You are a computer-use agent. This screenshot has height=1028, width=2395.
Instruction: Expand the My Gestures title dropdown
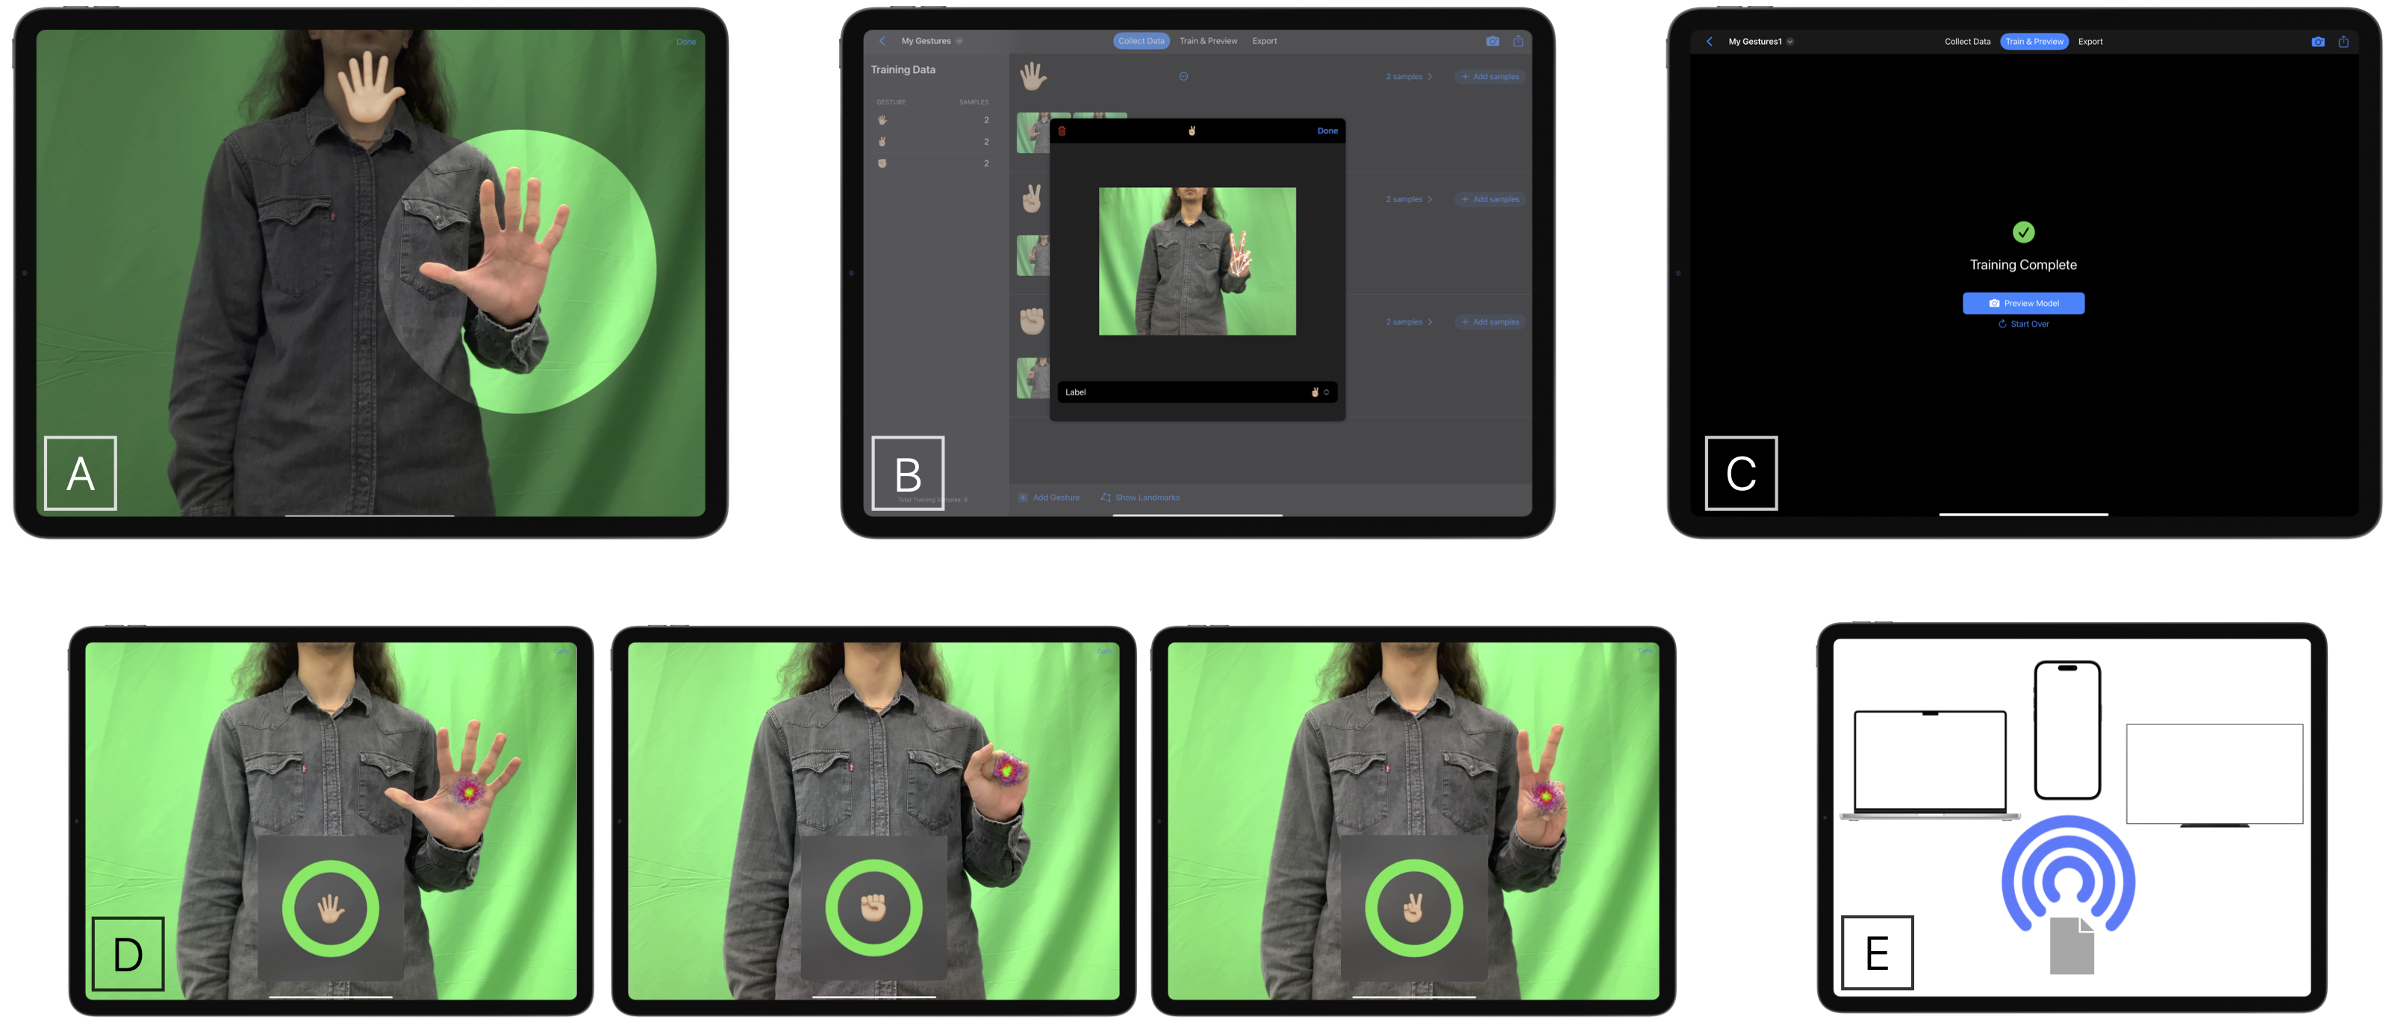click(959, 41)
